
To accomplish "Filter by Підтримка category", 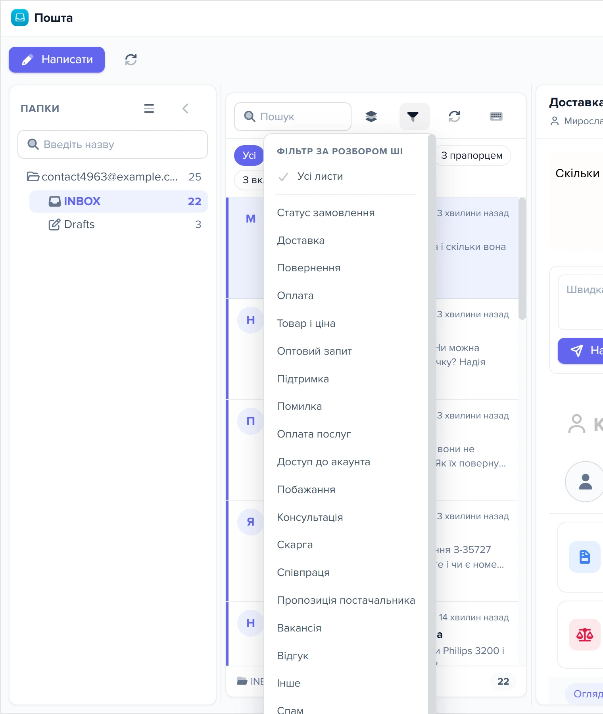I will coord(346,379).
